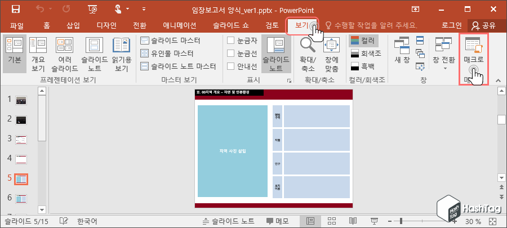Open the 표시 group dialog launcher
Screen dimensions: 507x228
pos(289,81)
